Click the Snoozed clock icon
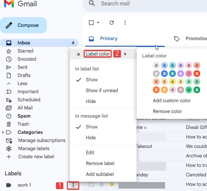 pyautogui.click(x=9, y=59)
